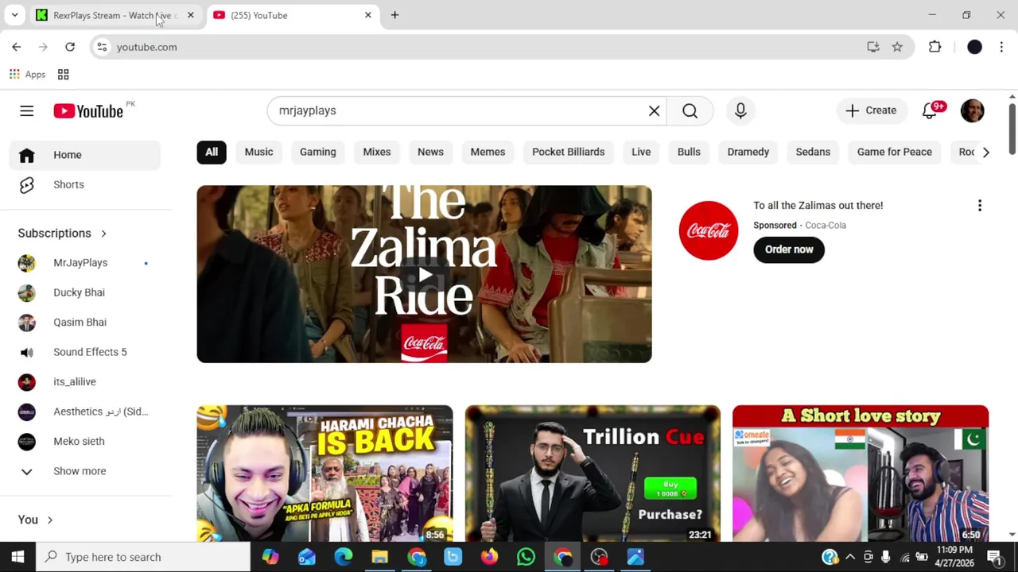This screenshot has width=1018, height=572.
Task: Select the Mixes filter chip
Action: (x=377, y=152)
